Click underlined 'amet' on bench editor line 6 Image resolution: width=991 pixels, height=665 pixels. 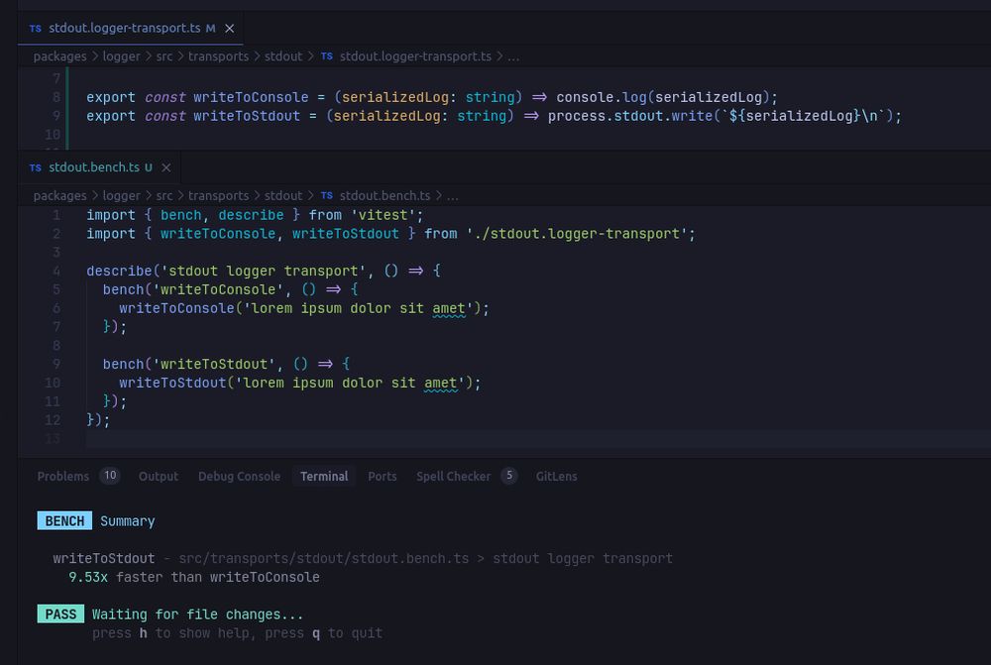pos(449,308)
